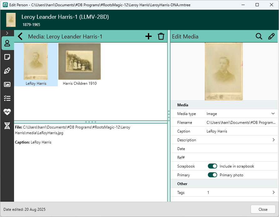This screenshot has width=279, height=217.
Task: Maximize the Edit Person window
Action: 257,5
